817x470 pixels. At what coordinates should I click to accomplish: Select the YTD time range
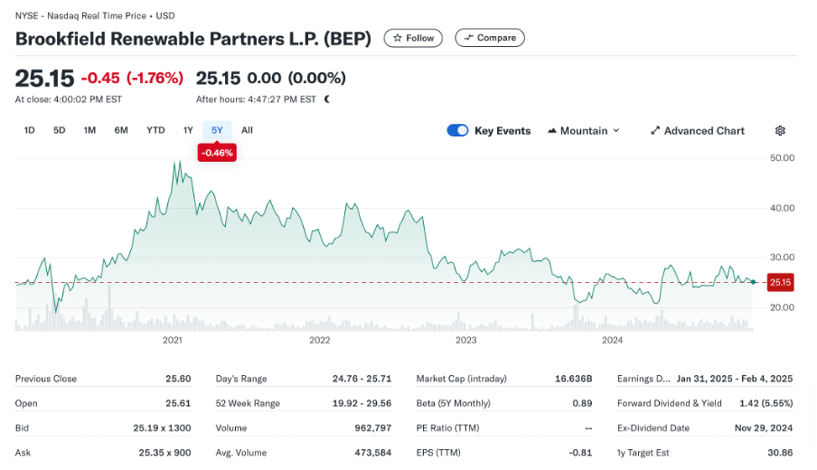(155, 130)
